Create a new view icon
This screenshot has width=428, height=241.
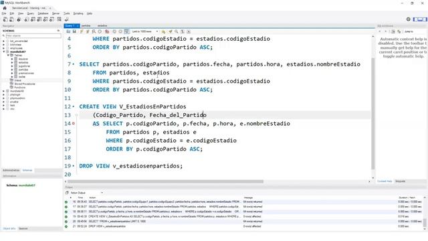point(39,19)
